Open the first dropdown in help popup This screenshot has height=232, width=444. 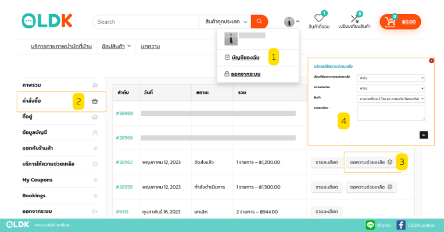pyautogui.click(x=391, y=78)
